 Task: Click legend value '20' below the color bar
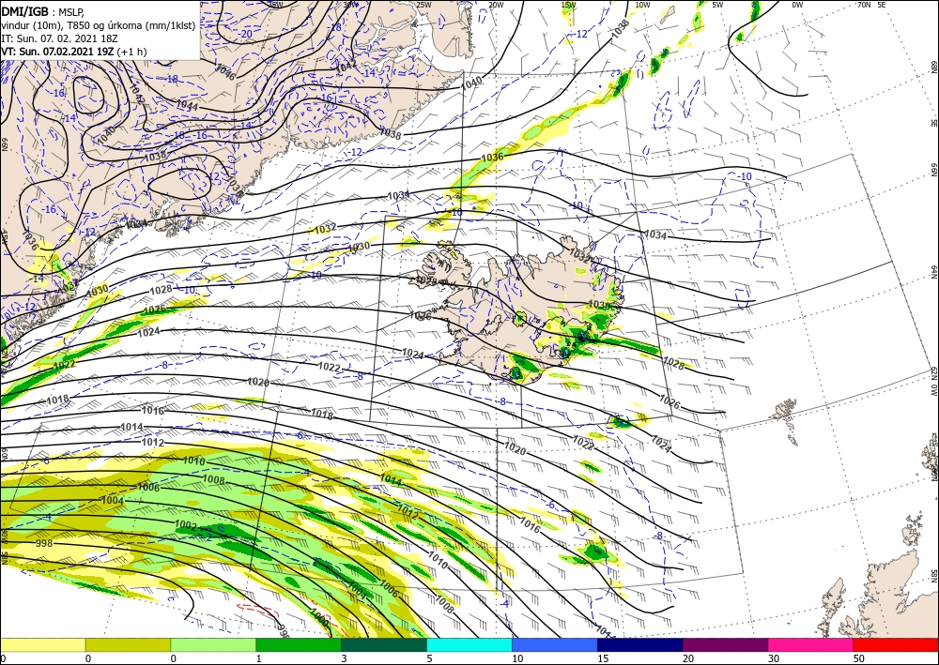688,658
